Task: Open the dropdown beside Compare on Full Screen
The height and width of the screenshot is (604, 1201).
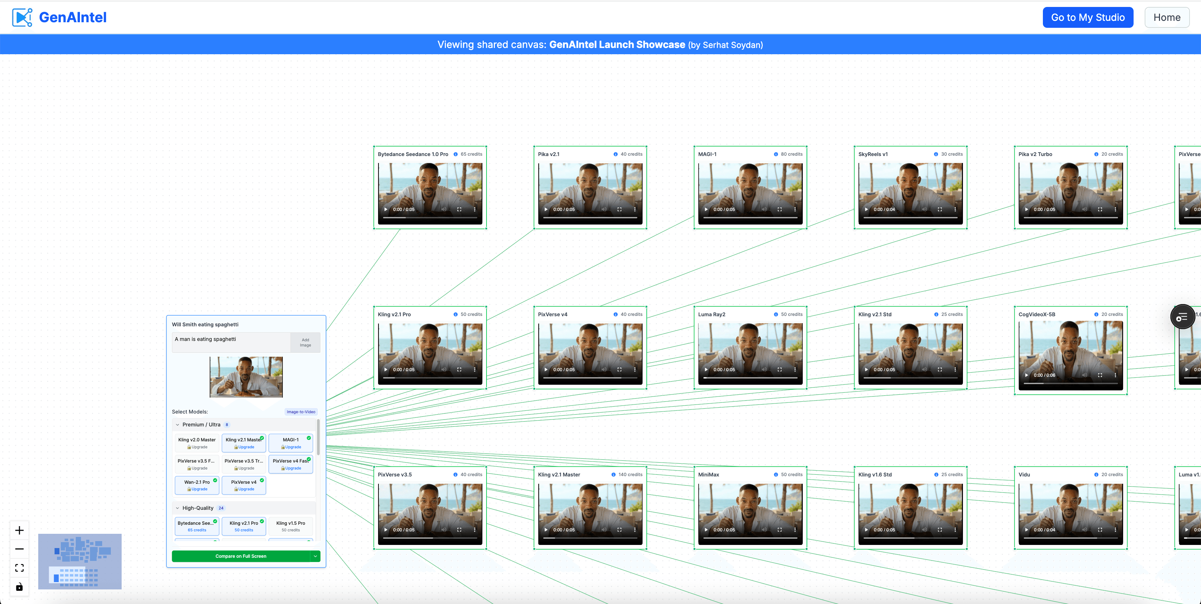Action: (x=315, y=556)
